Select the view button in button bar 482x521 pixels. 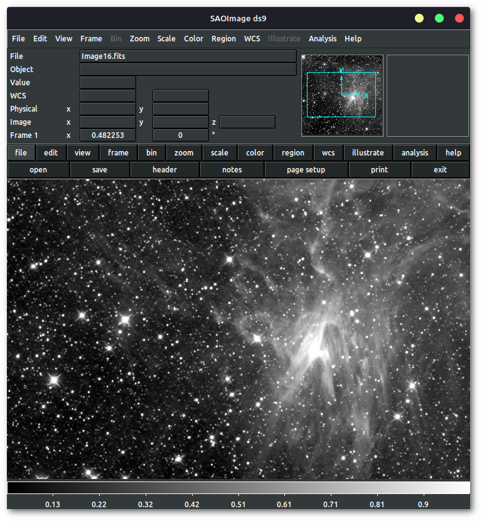pos(82,152)
